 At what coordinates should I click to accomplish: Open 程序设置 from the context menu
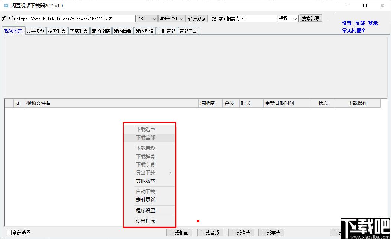pos(149,210)
